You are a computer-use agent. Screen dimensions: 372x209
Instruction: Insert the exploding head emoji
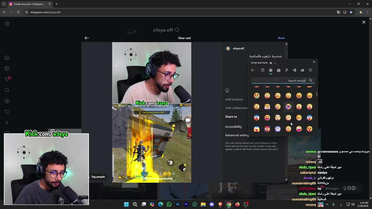tap(278, 118)
